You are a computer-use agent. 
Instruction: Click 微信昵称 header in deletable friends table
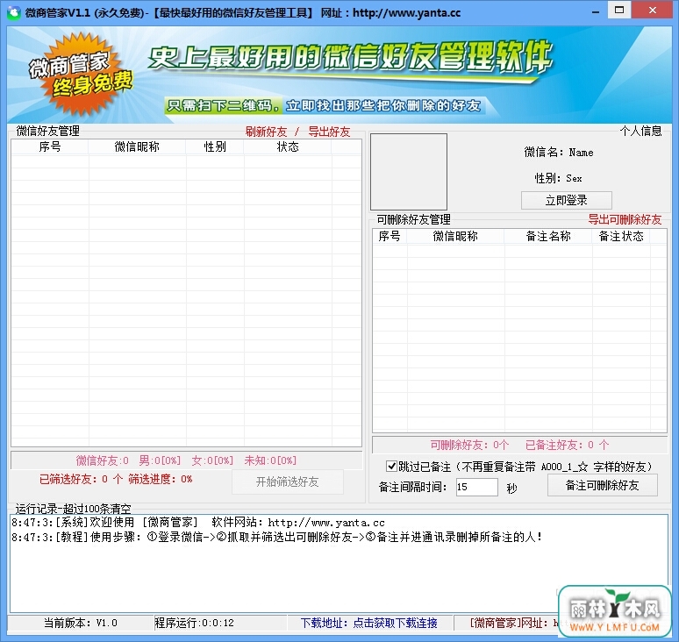[455, 236]
